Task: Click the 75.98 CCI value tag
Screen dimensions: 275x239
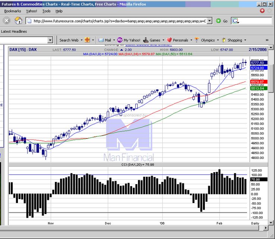Action: (259, 179)
